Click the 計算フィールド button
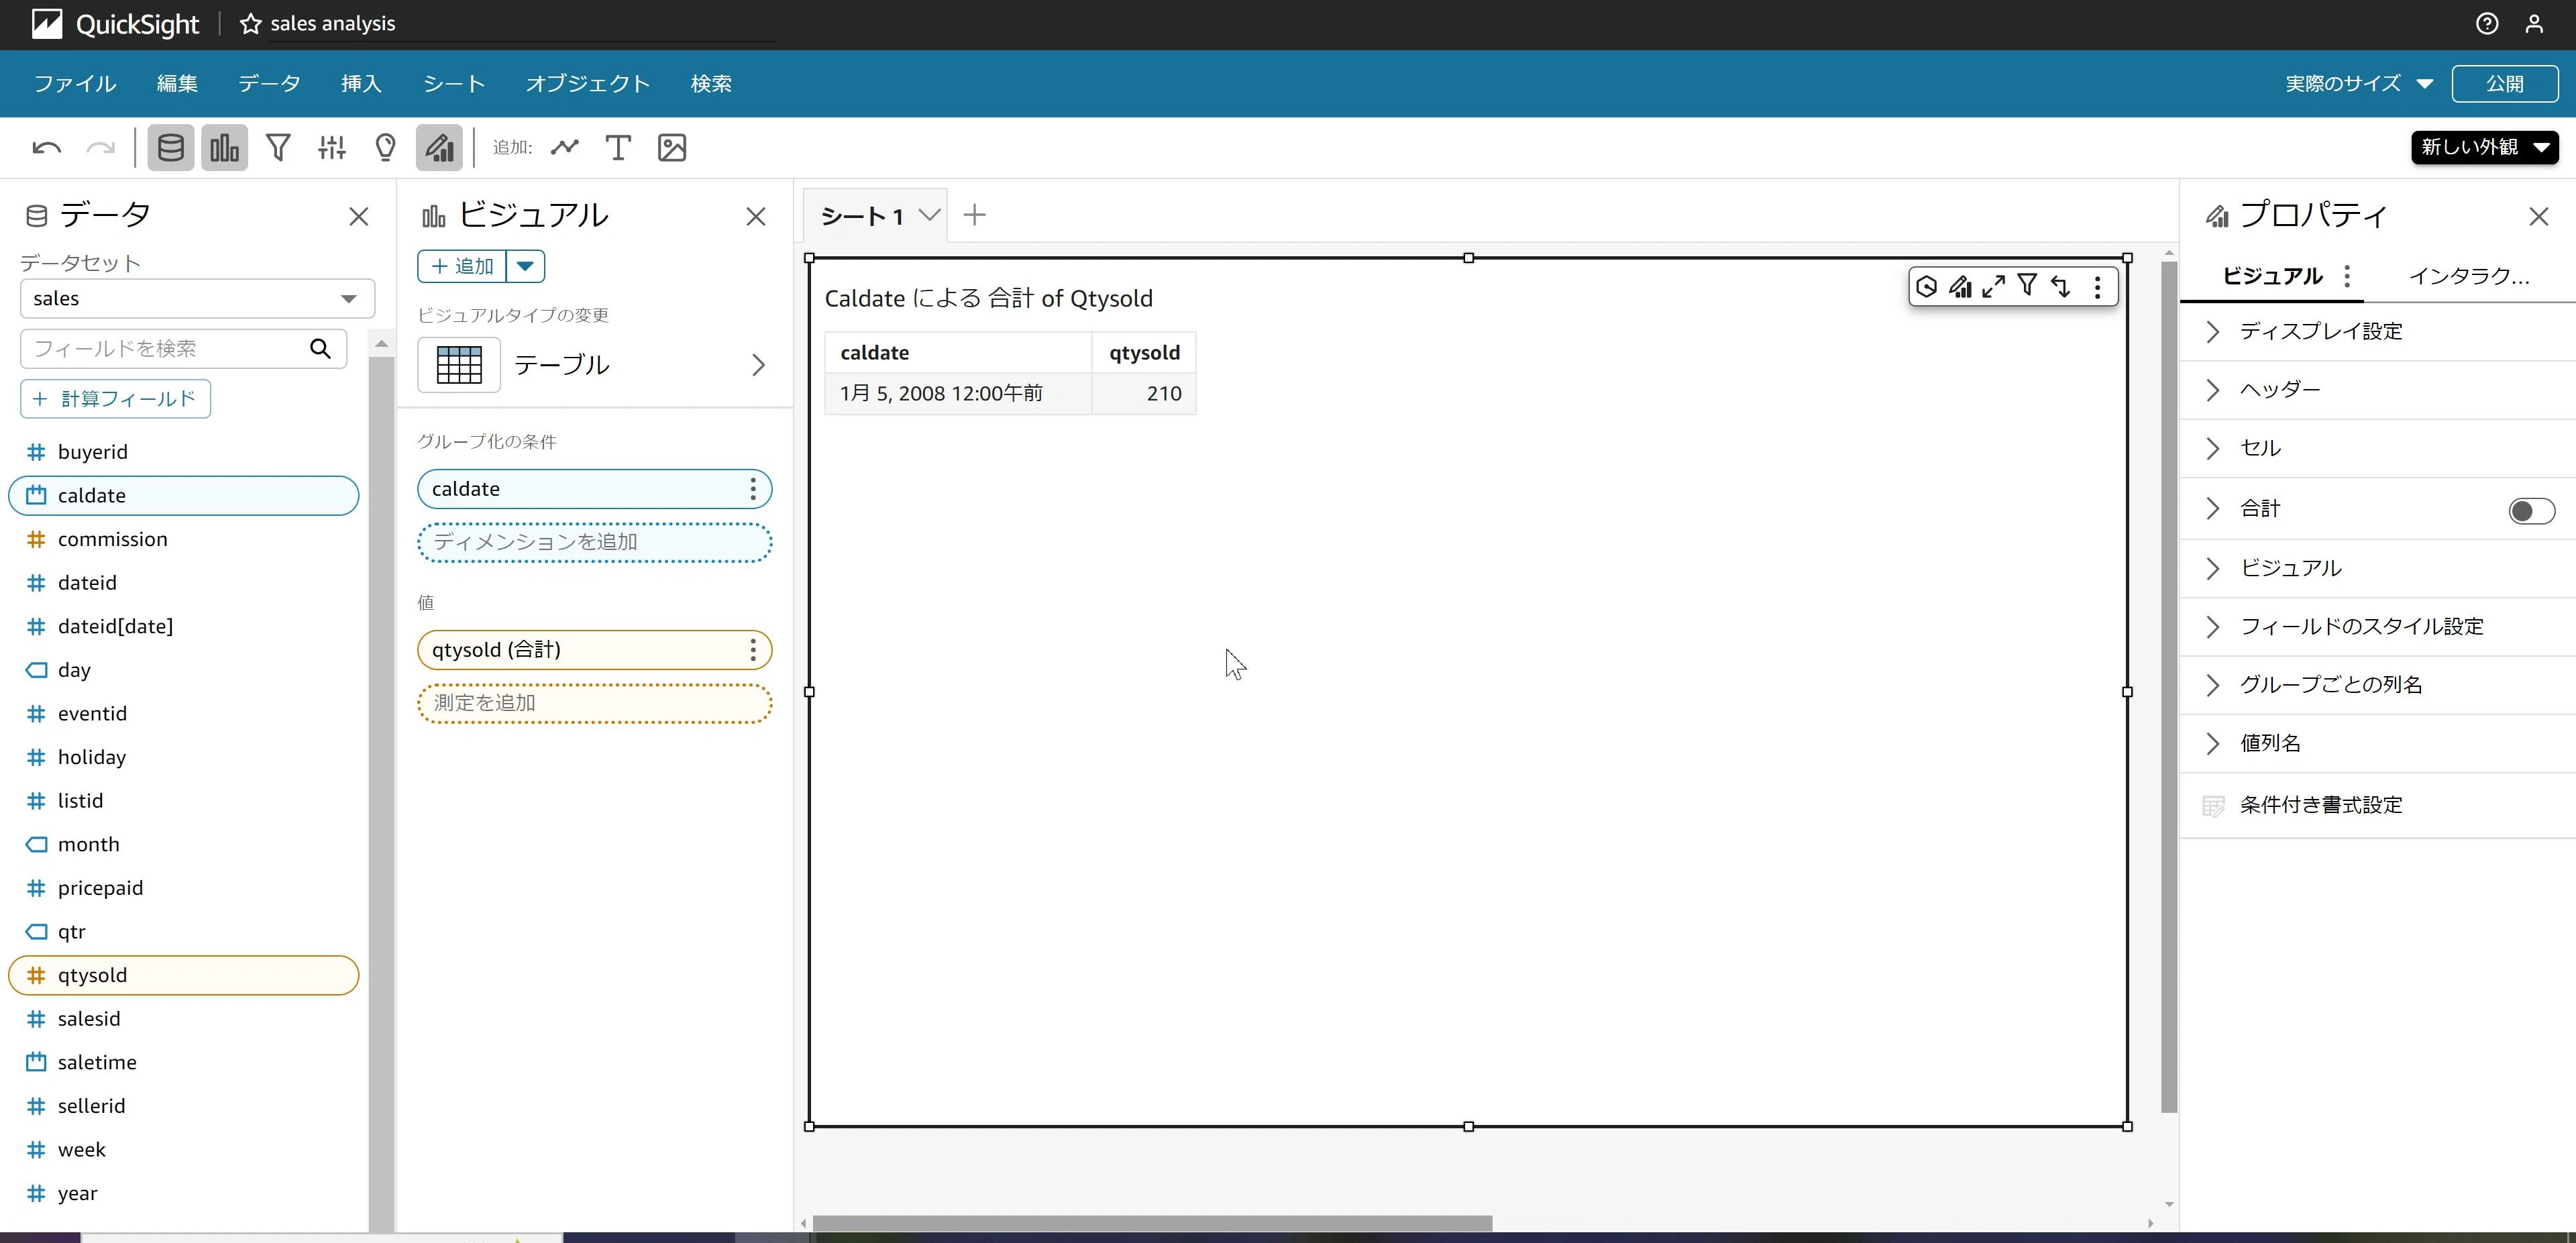Screen dimensions: 2576x1243 (x=115, y=399)
